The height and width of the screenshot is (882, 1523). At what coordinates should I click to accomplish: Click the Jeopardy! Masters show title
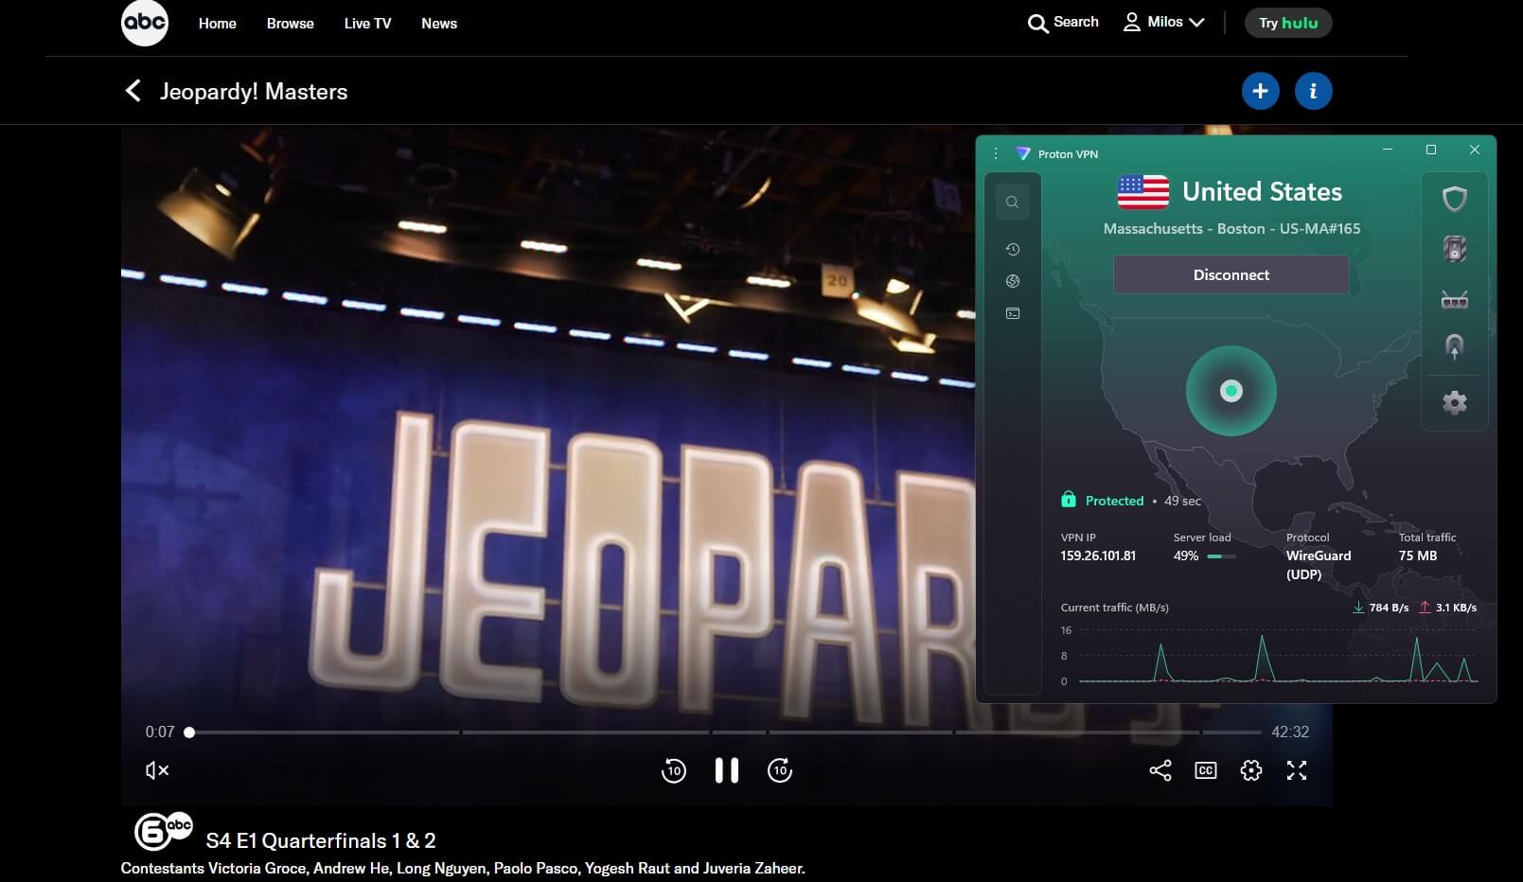pyautogui.click(x=254, y=92)
